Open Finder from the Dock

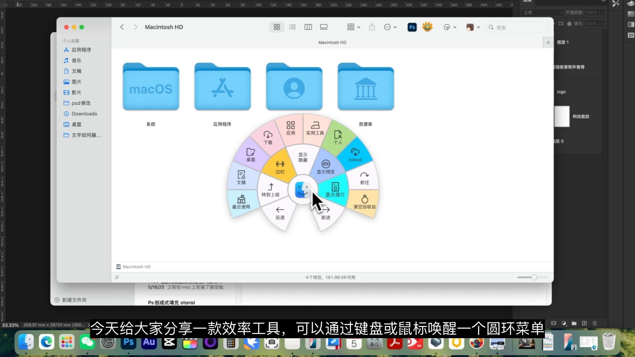pos(26,342)
